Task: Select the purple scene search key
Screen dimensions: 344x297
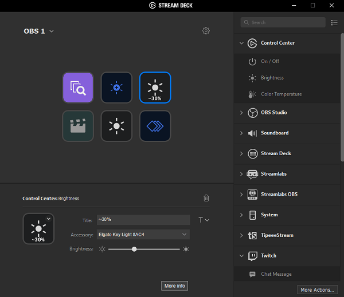Action: (x=78, y=88)
